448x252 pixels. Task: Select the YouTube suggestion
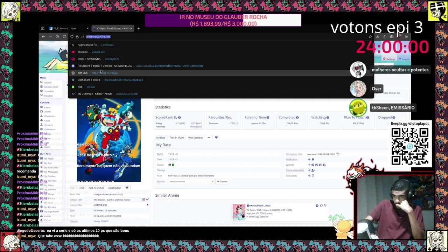220,52
